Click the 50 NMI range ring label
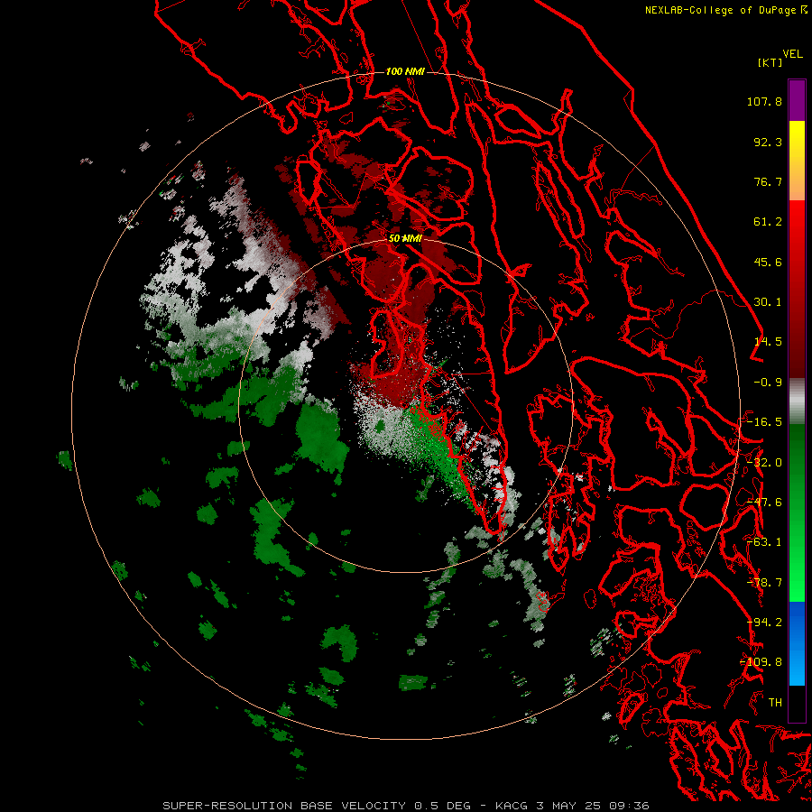 pyautogui.click(x=405, y=239)
